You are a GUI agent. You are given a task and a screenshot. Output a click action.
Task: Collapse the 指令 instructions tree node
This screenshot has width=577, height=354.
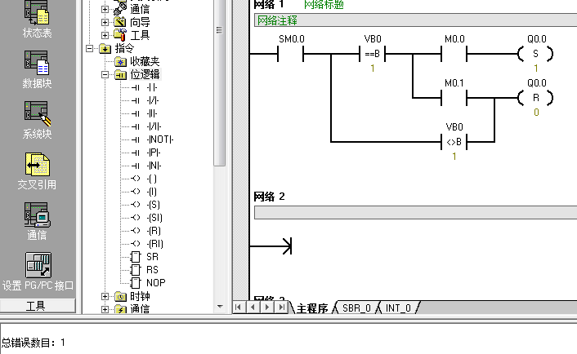click(89, 48)
